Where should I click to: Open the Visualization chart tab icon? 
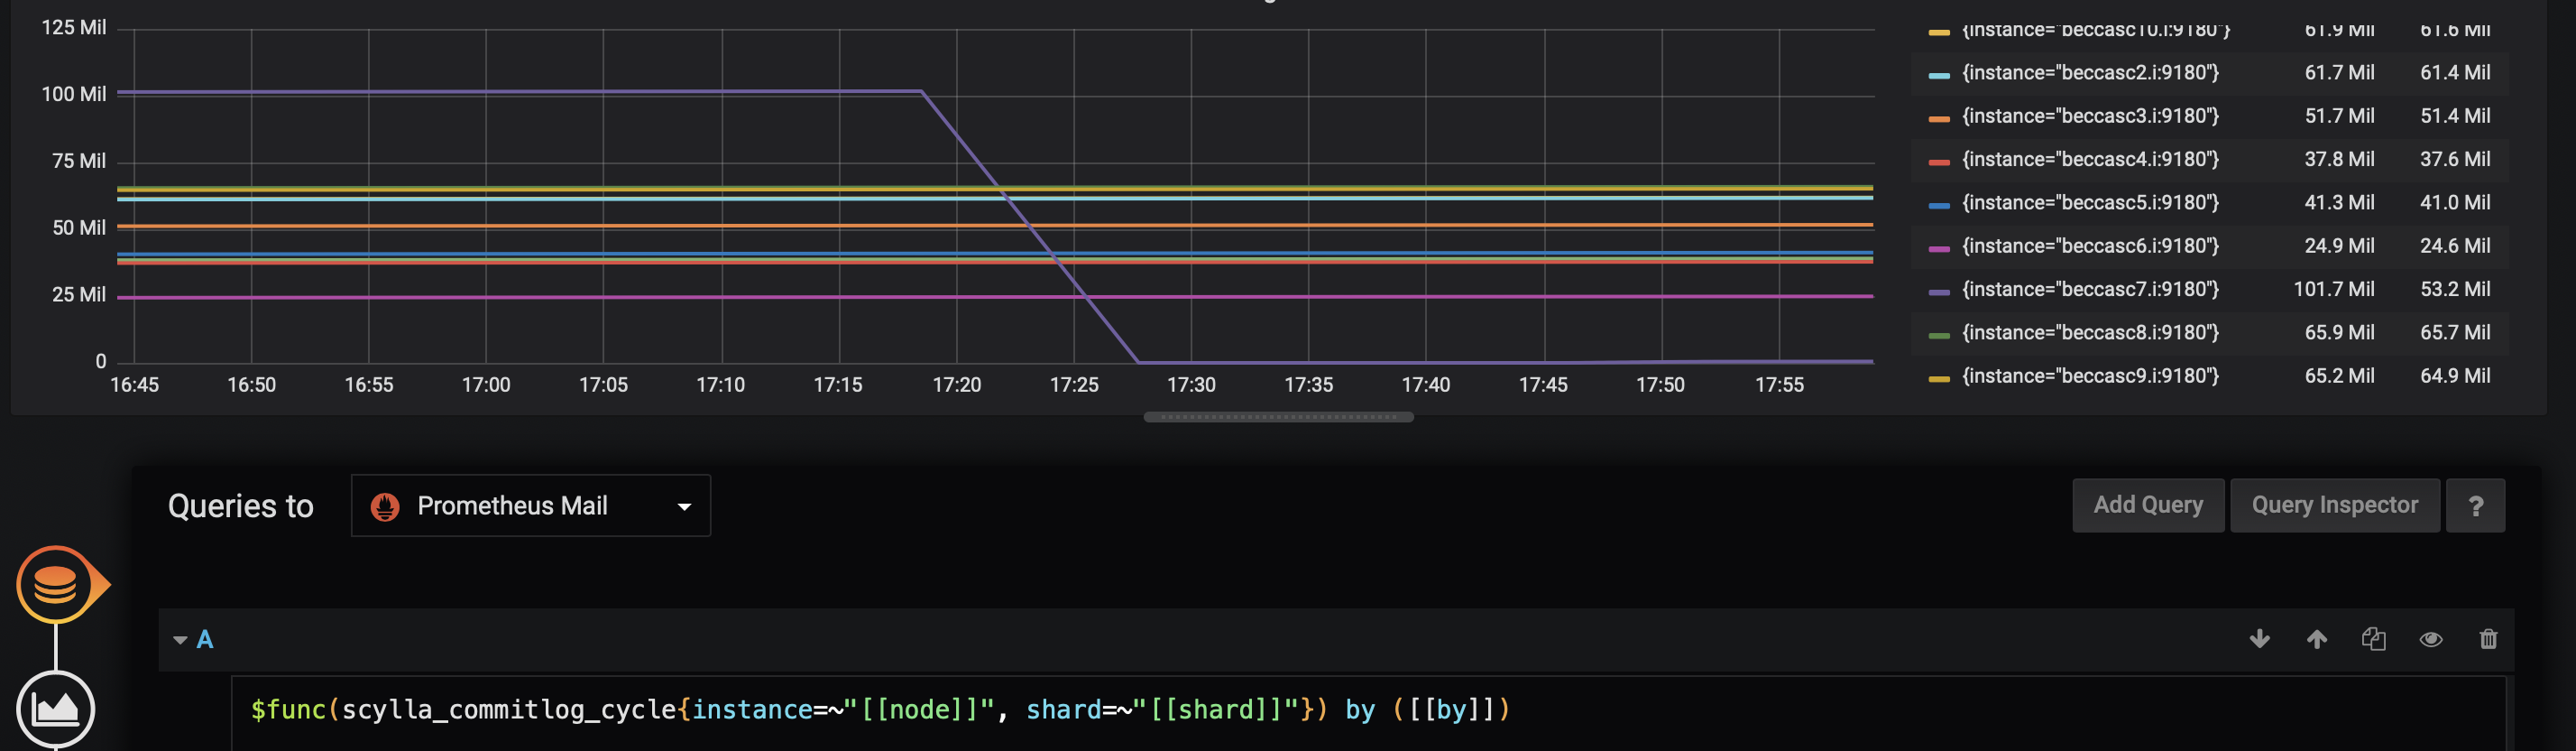point(55,709)
